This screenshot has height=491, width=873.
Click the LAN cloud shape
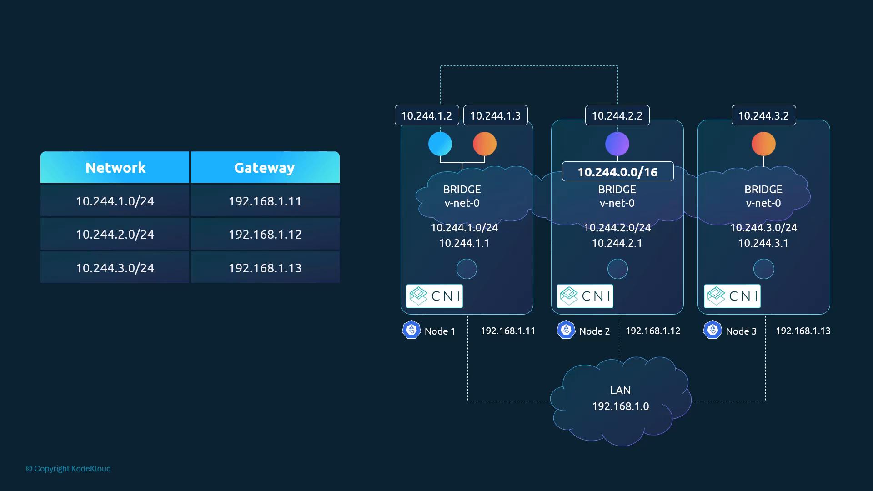tap(621, 401)
